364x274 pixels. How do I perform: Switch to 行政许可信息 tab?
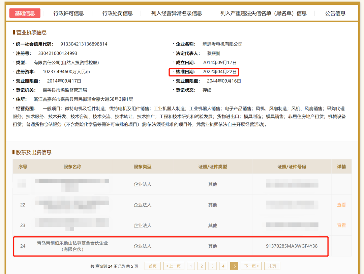pos(68,13)
